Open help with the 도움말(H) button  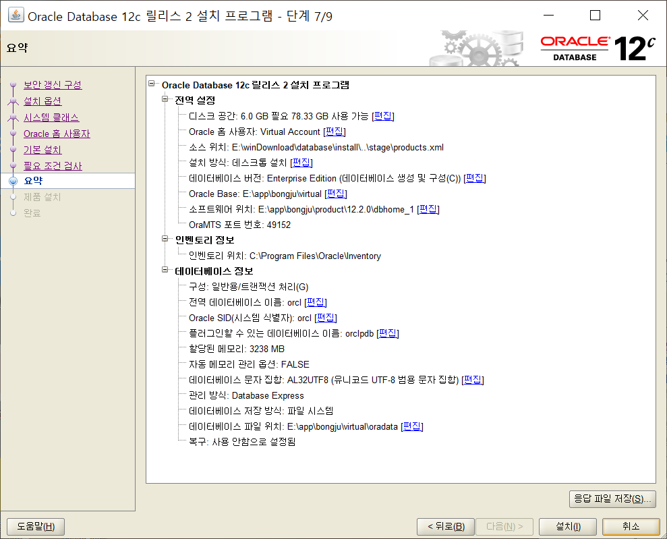(36, 527)
